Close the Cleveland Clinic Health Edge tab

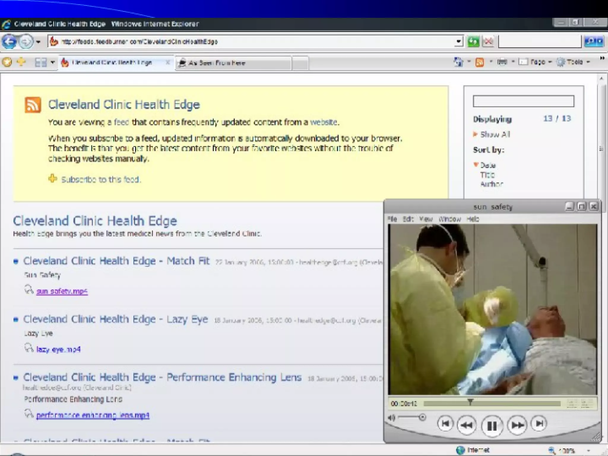pos(168,62)
